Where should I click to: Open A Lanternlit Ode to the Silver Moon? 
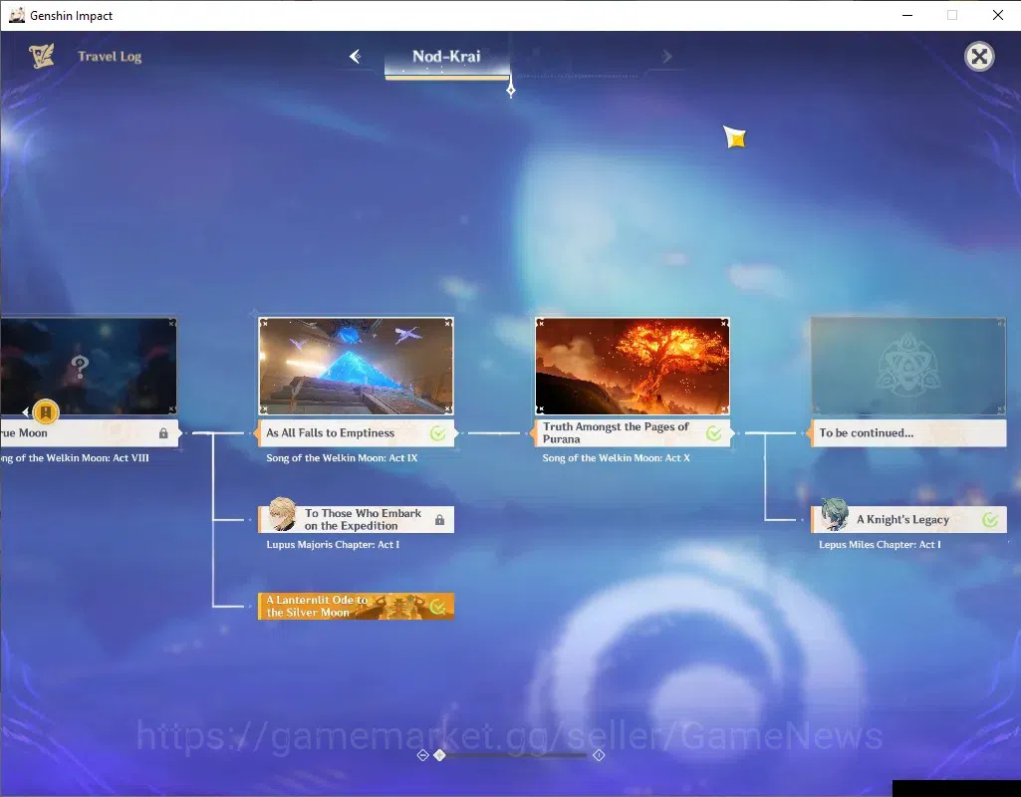point(357,606)
